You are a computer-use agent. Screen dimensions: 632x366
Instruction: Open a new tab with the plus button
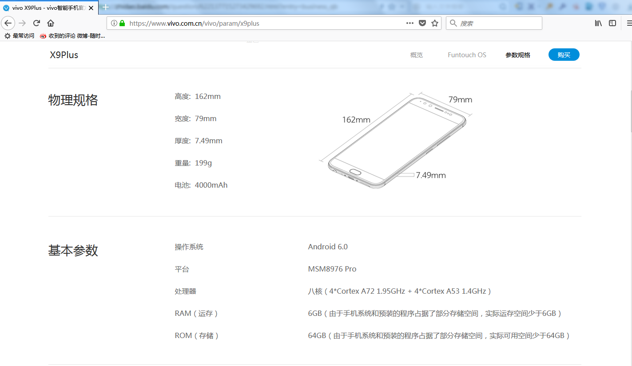[x=106, y=7]
